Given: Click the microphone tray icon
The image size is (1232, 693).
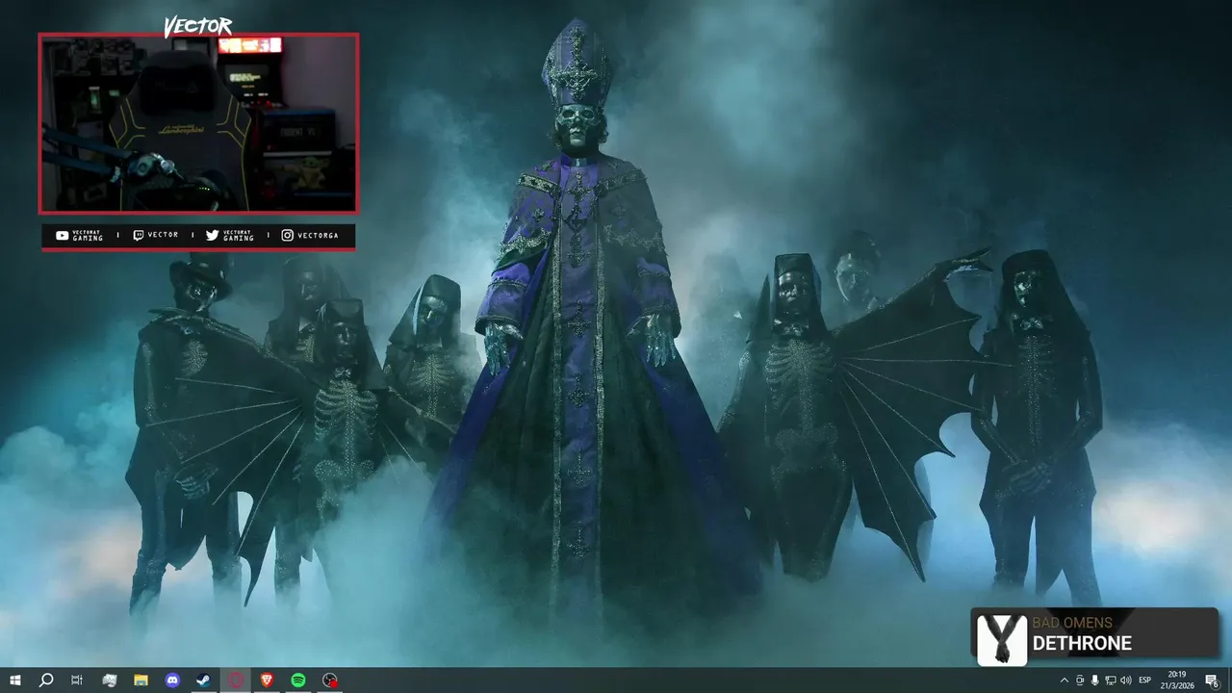Looking at the screenshot, I should (x=1094, y=680).
